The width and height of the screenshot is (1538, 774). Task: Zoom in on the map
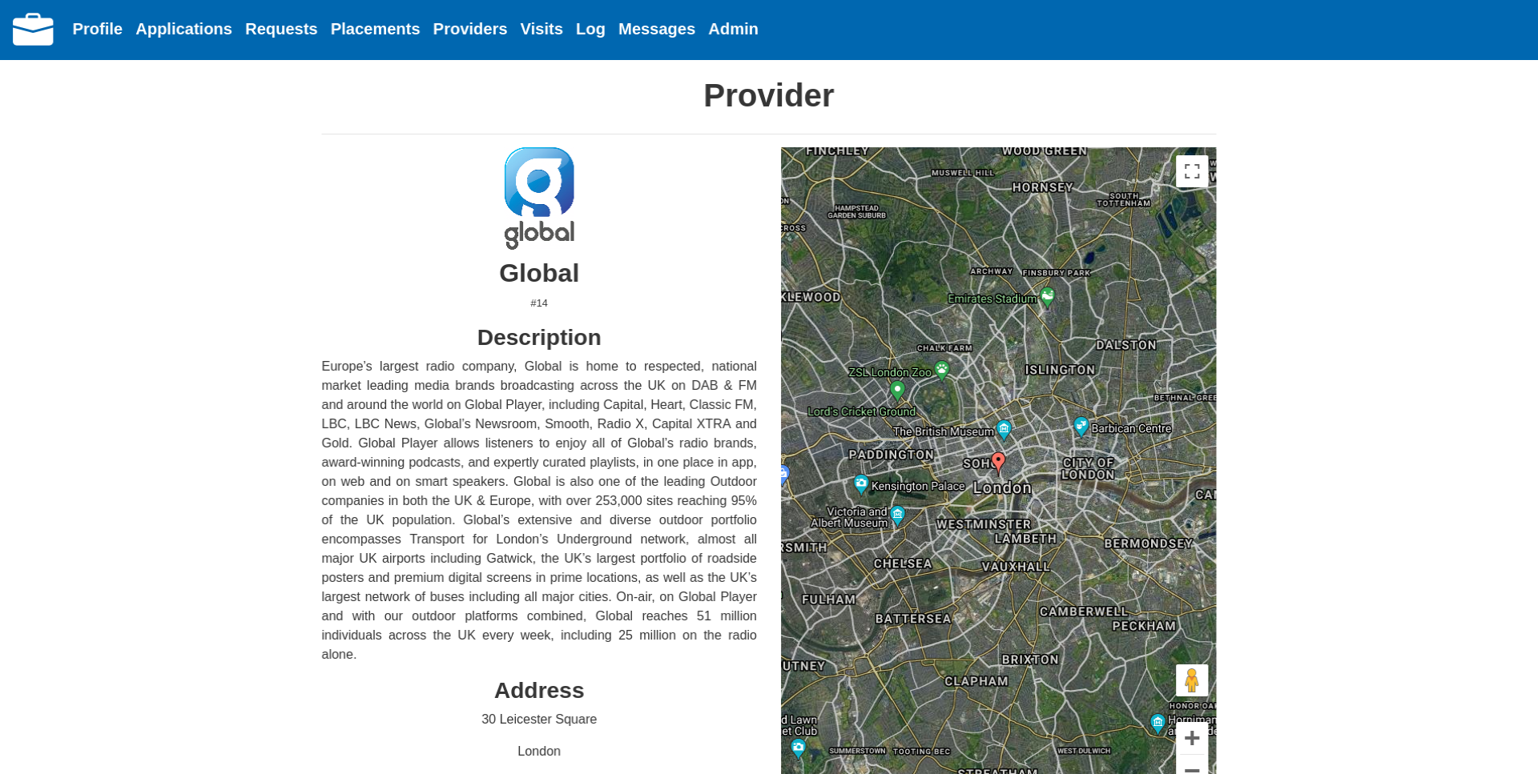pyautogui.click(x=1192, y=738)
